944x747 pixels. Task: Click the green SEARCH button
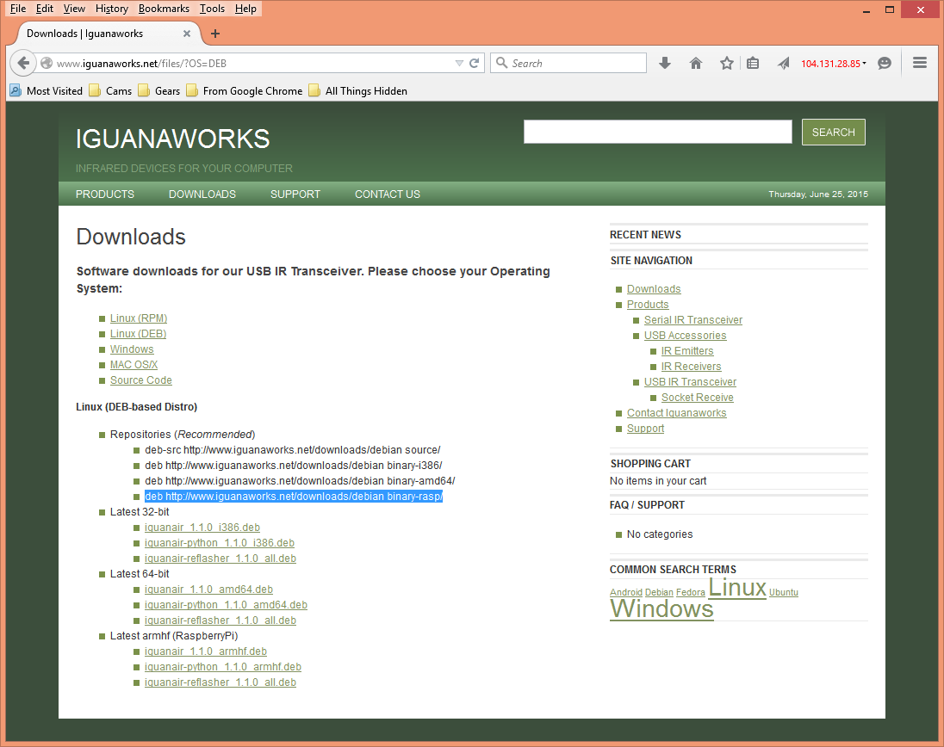coord(833,133)
